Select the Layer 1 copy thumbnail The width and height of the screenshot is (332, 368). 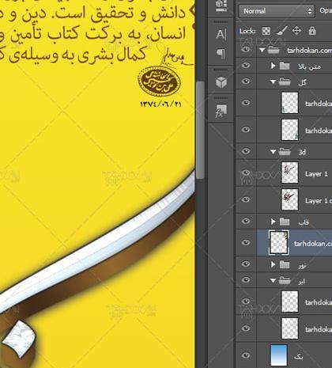tap(290, 199)
